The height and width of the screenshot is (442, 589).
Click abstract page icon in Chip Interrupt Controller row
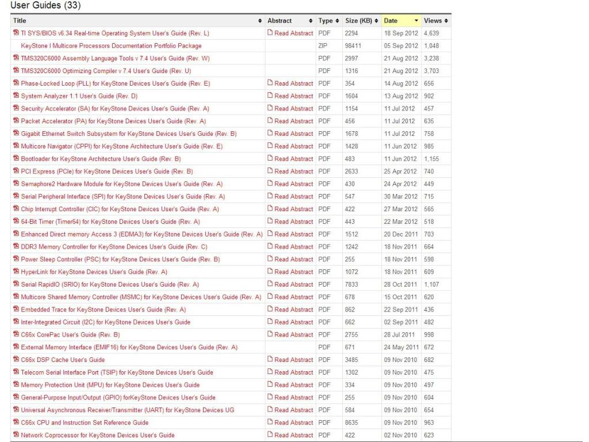270,208
